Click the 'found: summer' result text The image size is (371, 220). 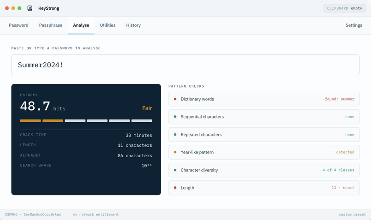click(x=340, y=99)
